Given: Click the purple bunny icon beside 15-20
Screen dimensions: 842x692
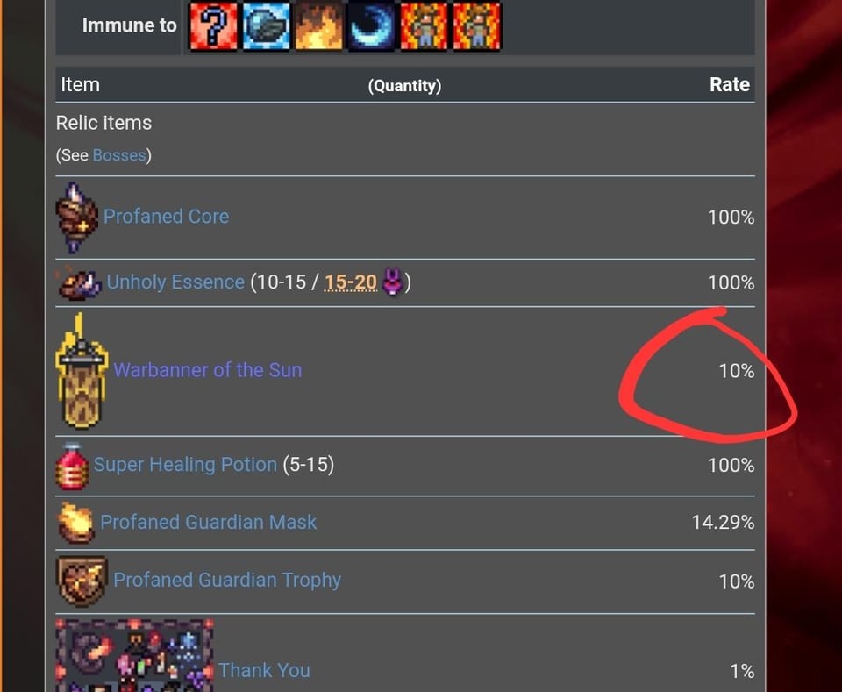Looking at the screenshot, I should pos(394,282).
